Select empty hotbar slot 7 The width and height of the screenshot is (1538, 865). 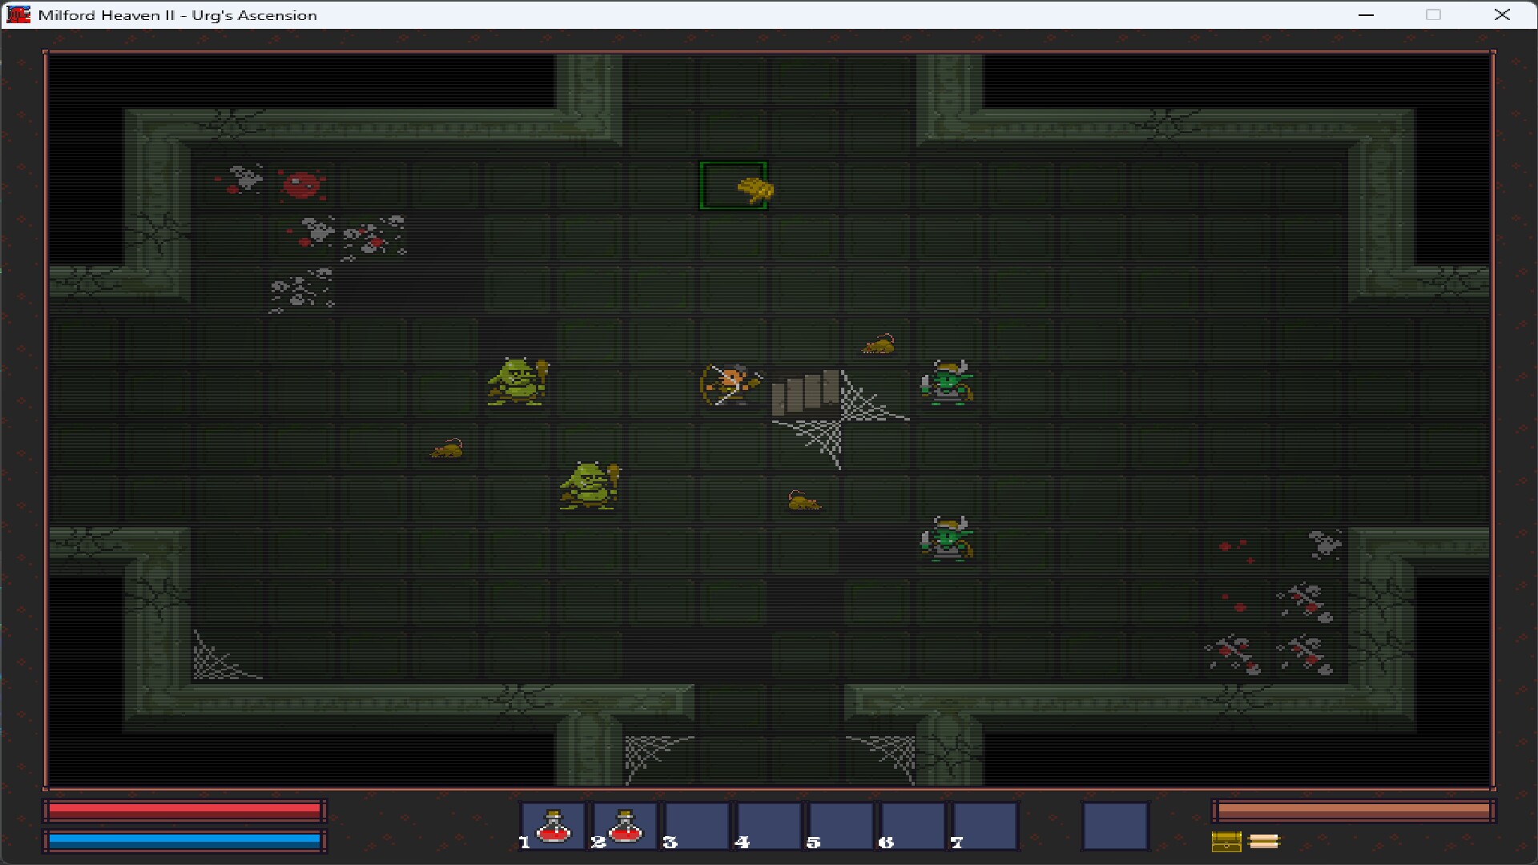click(x=984, y=826)
